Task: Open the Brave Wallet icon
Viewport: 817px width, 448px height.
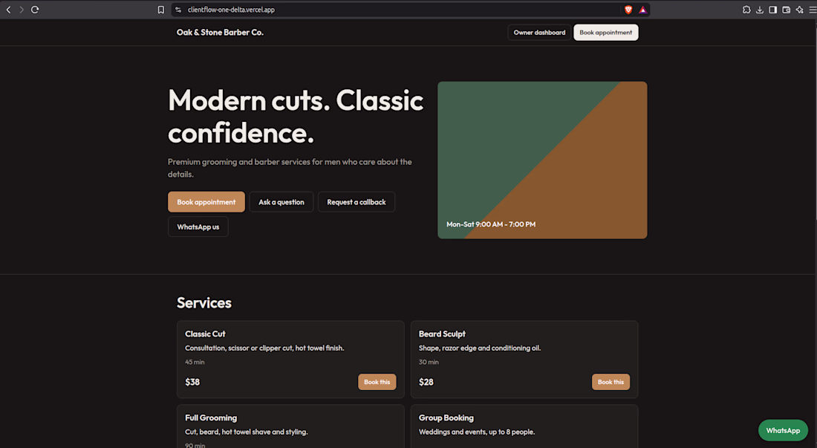Action: (787, 10)
